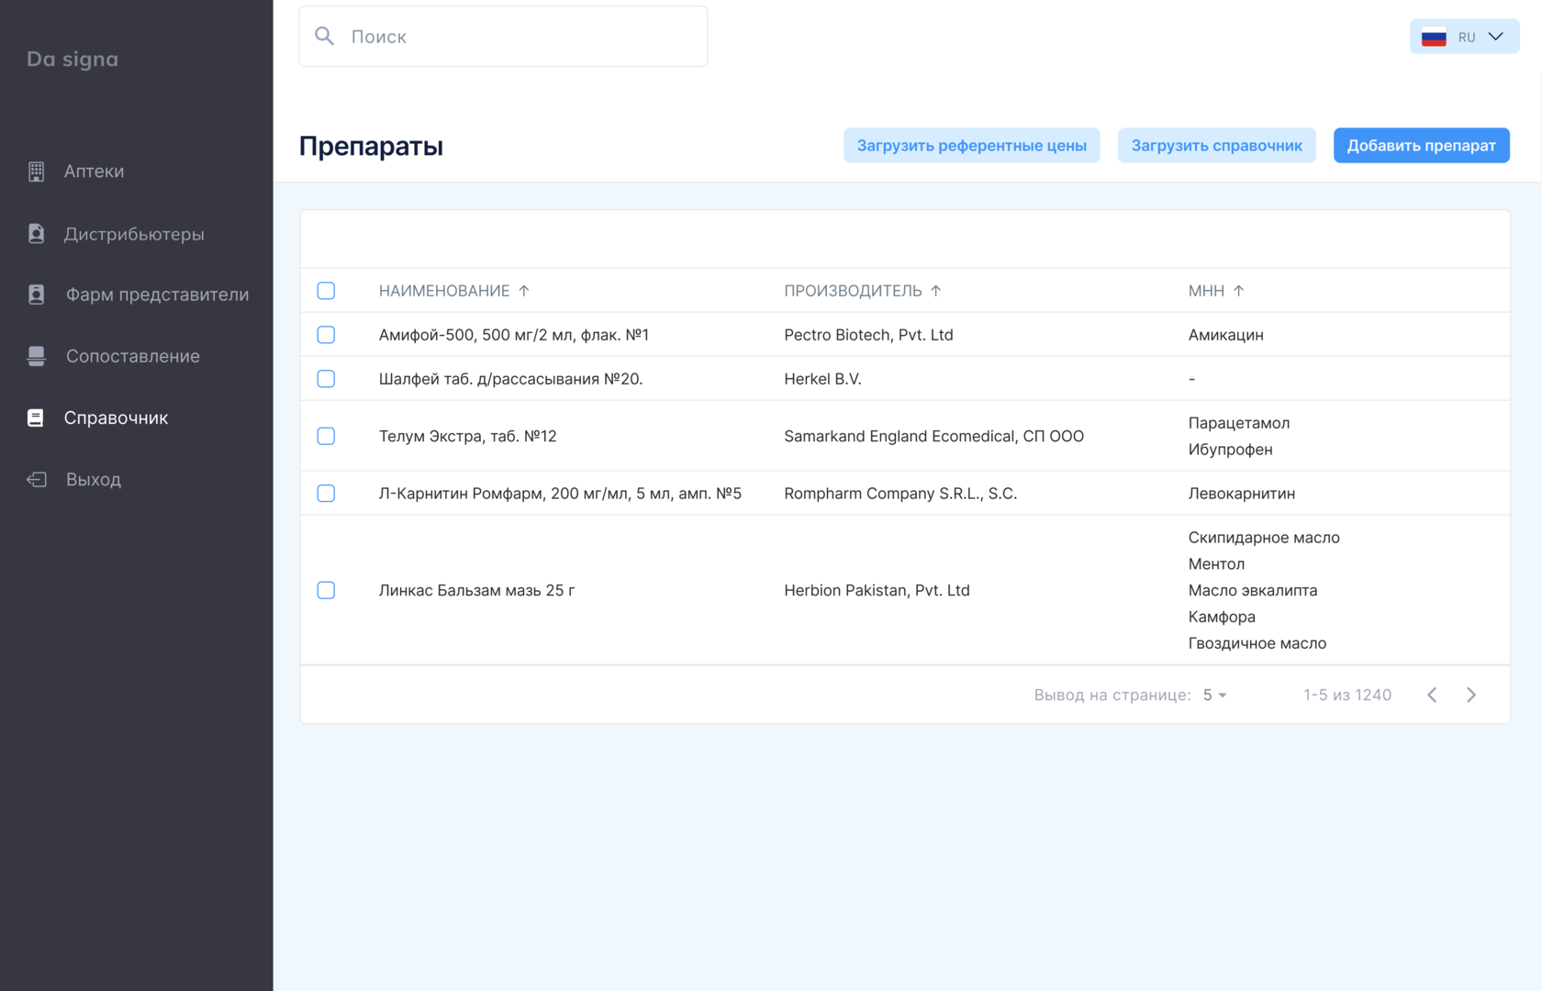Open the Сопоставление menu entry
The width and height of the screenshot is (1542, 991).
tap(133, 355)
